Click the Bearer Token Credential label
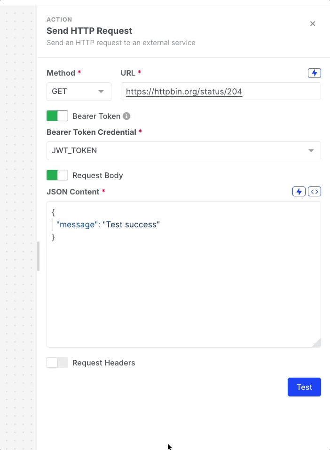330x450 pixels. [91, 132]
